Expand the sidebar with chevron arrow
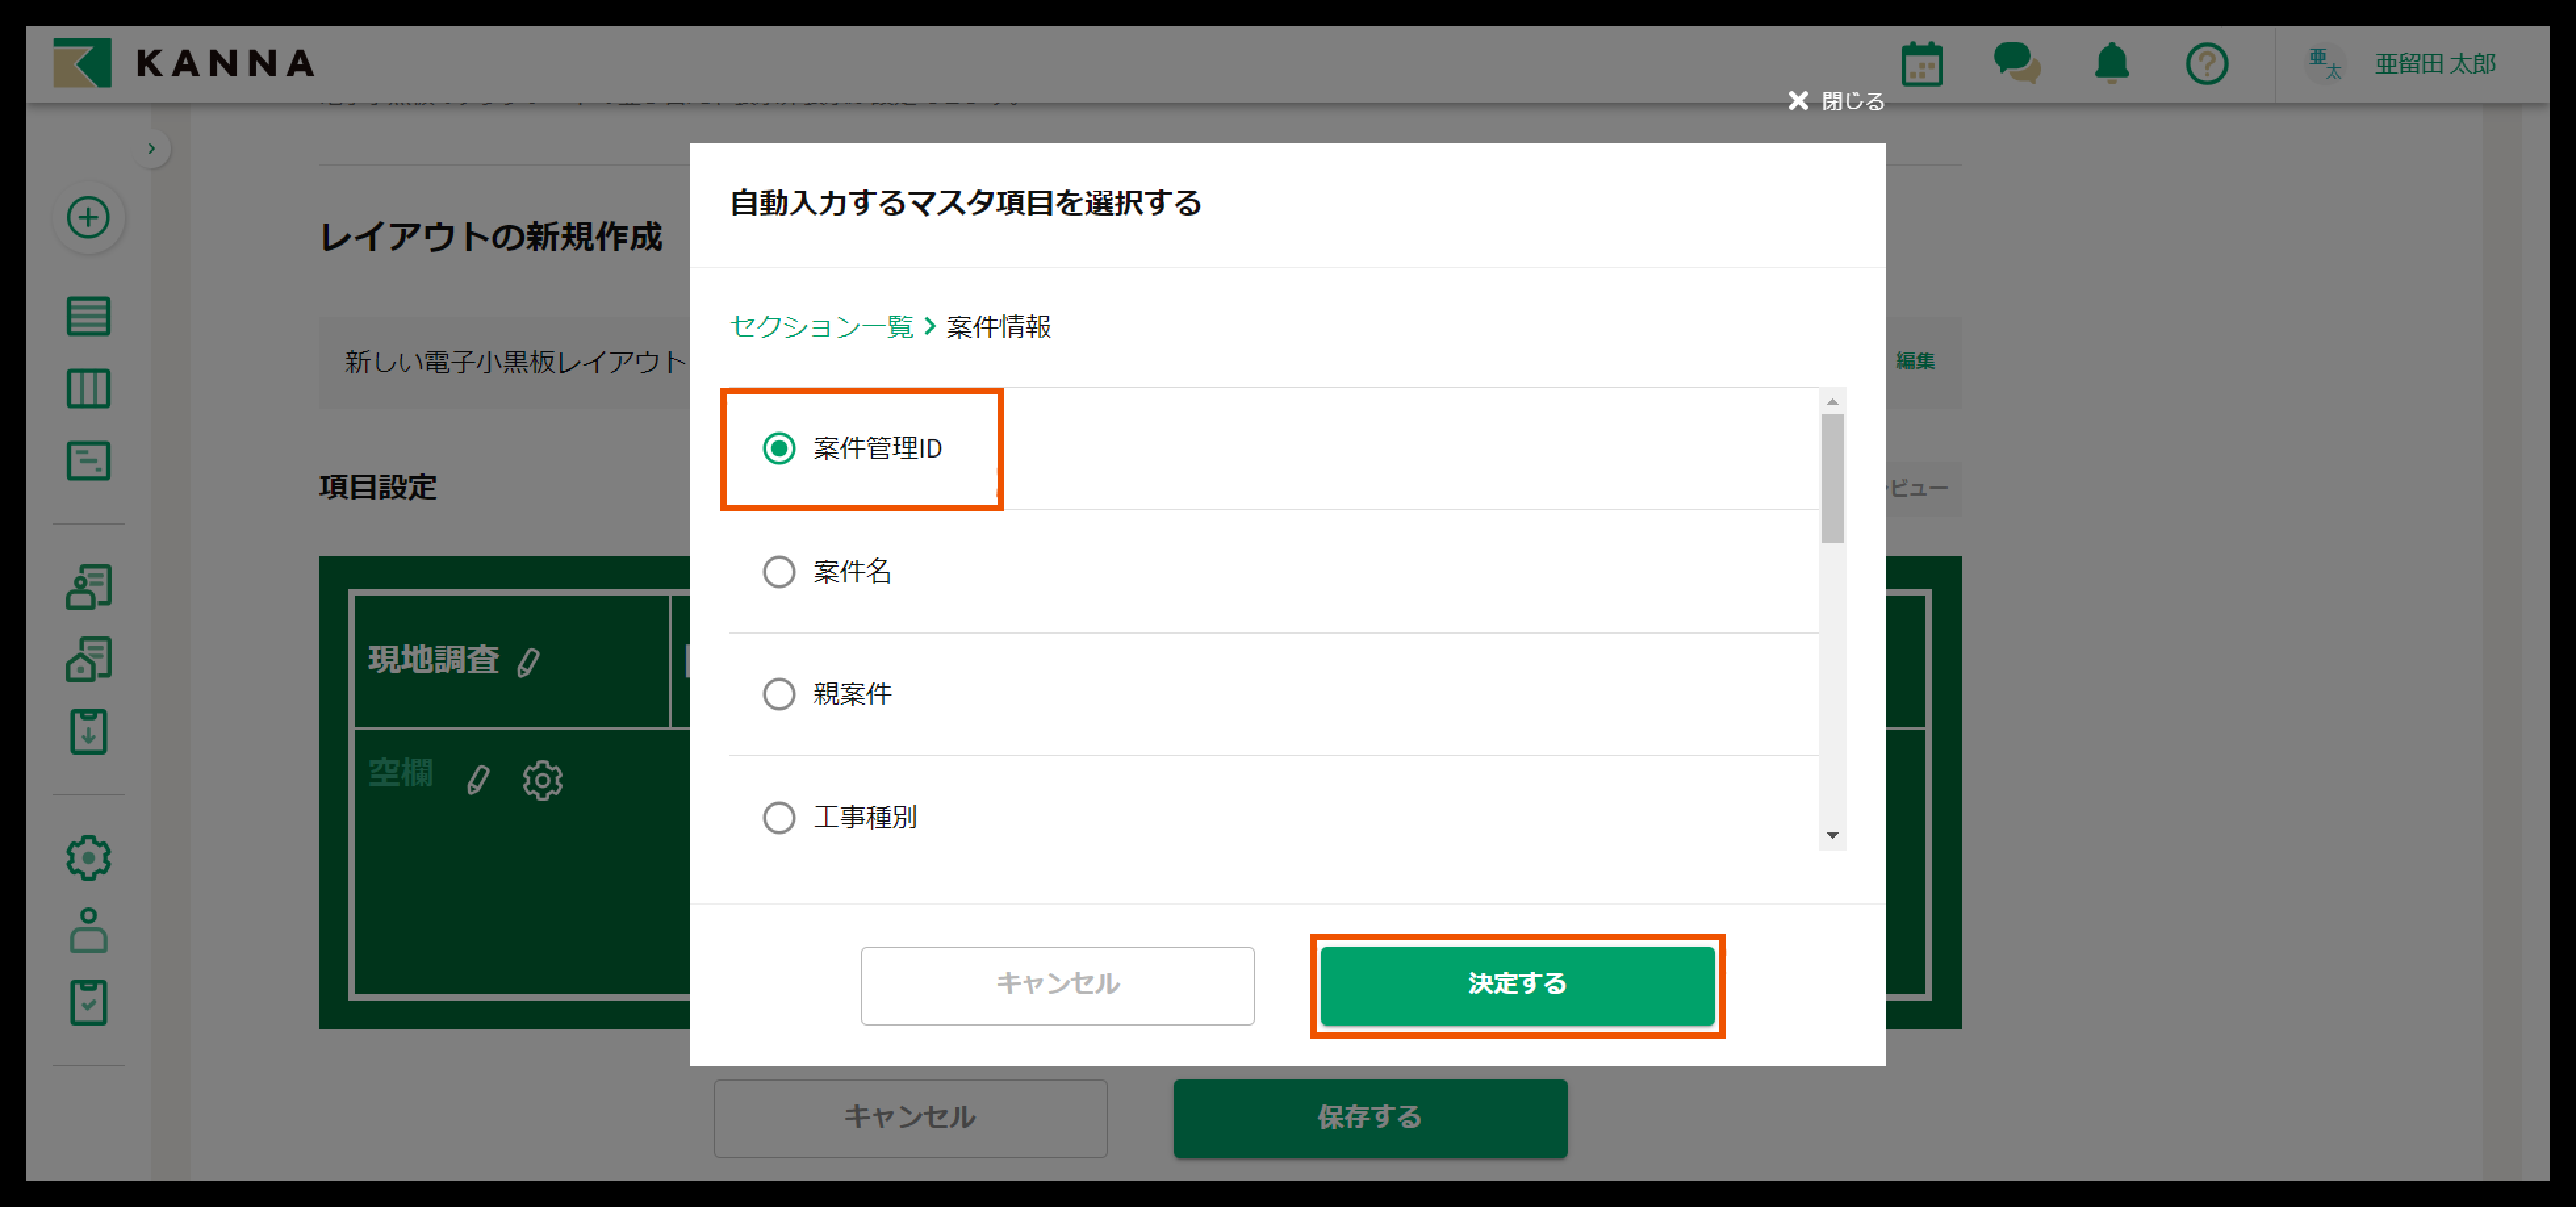Image resolution: width=2576 pixels, height=1207 pixels. coord(151,149)
